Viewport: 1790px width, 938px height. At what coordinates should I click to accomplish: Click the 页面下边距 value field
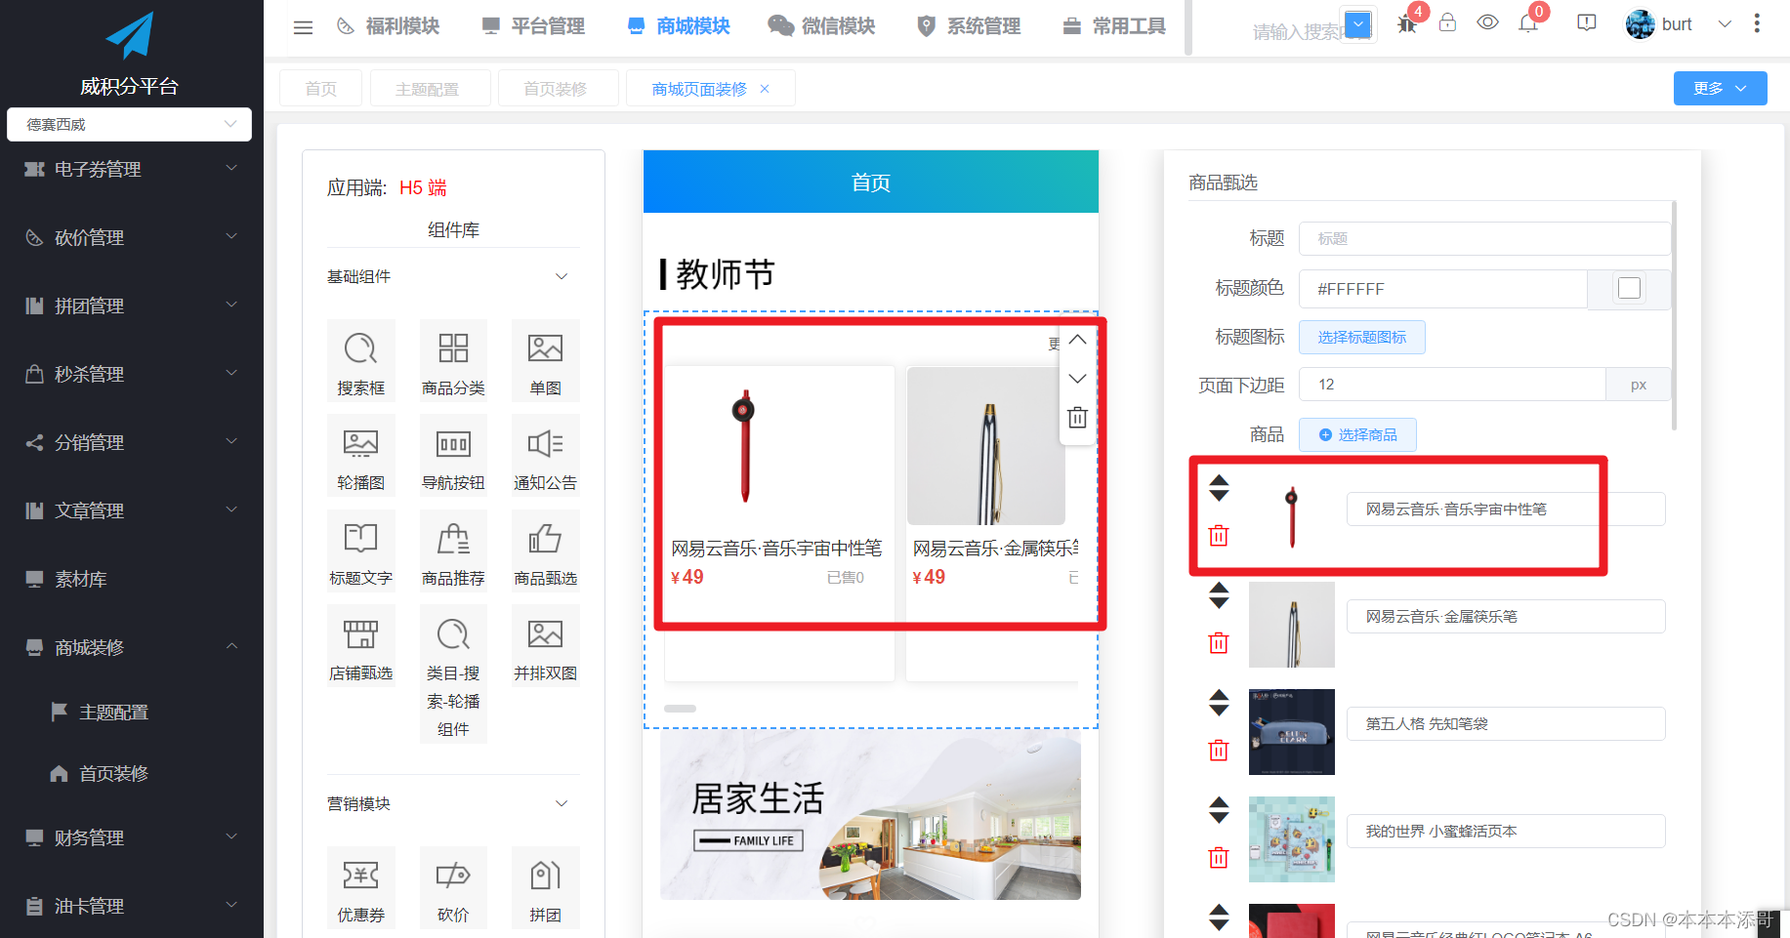coord(1452,385)
